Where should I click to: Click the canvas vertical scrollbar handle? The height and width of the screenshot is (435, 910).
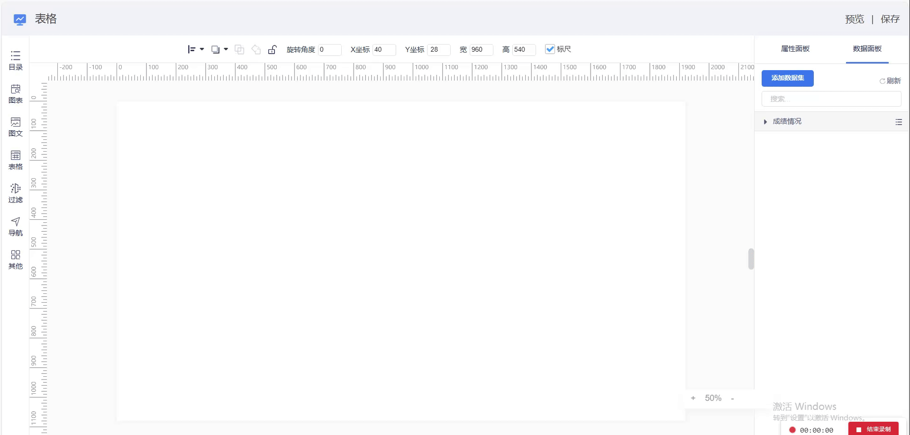751,259
